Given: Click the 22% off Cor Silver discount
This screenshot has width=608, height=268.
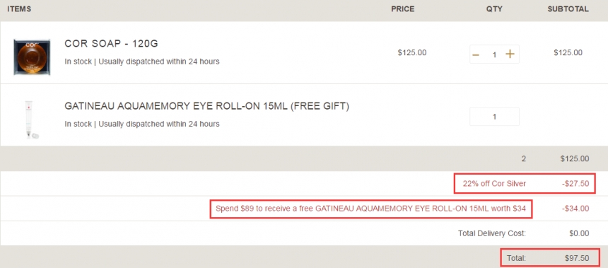Looking at the screenshot, I should click(494, 183).
